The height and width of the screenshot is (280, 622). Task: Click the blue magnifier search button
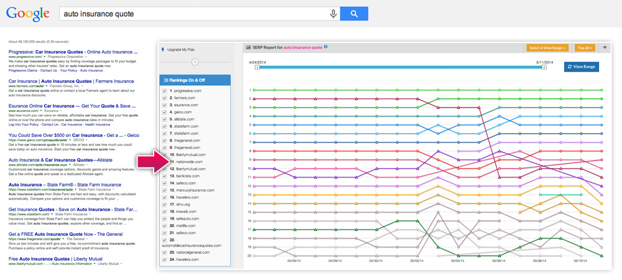coord(355,14)
